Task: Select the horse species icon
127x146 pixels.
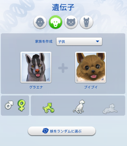Action: [86, 22]
